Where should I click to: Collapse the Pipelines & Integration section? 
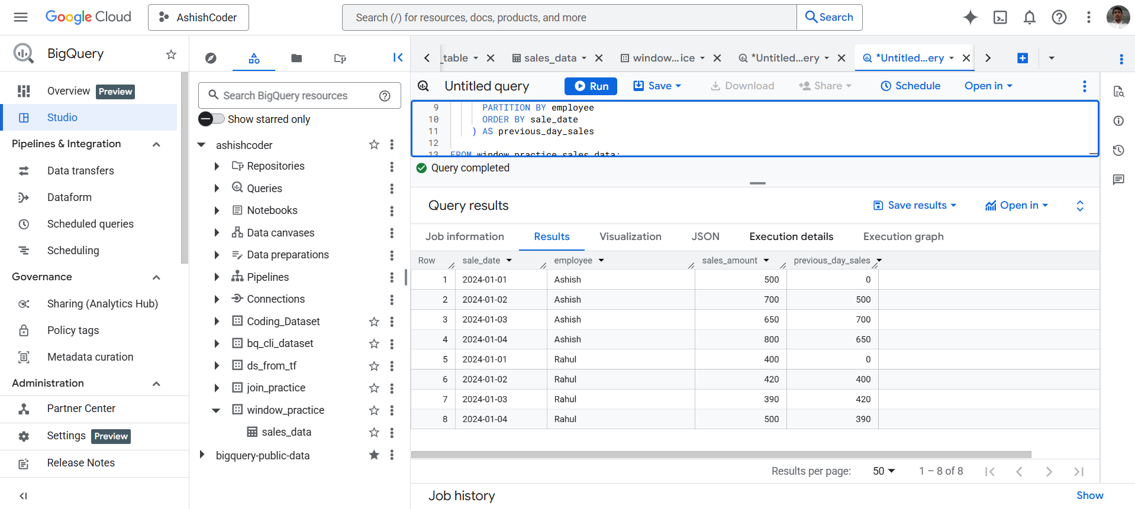tap(156, 144)
